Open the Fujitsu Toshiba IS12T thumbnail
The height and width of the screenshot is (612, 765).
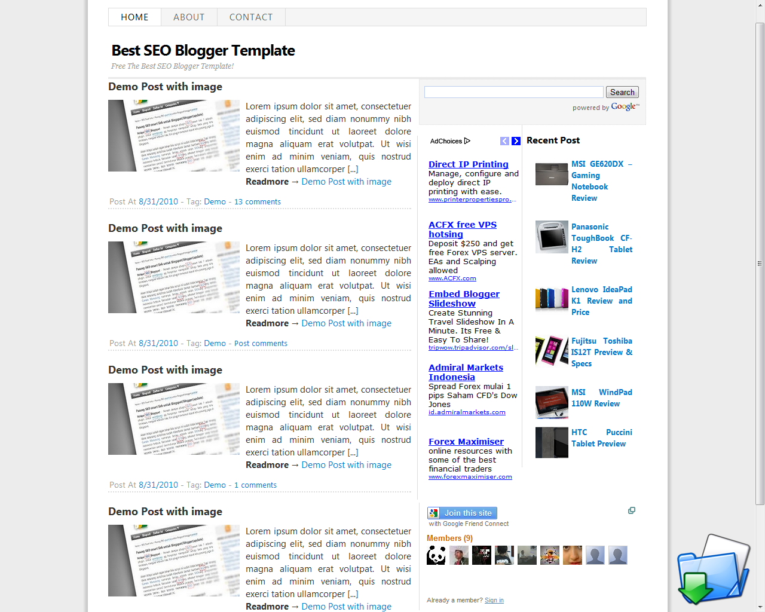552,350
